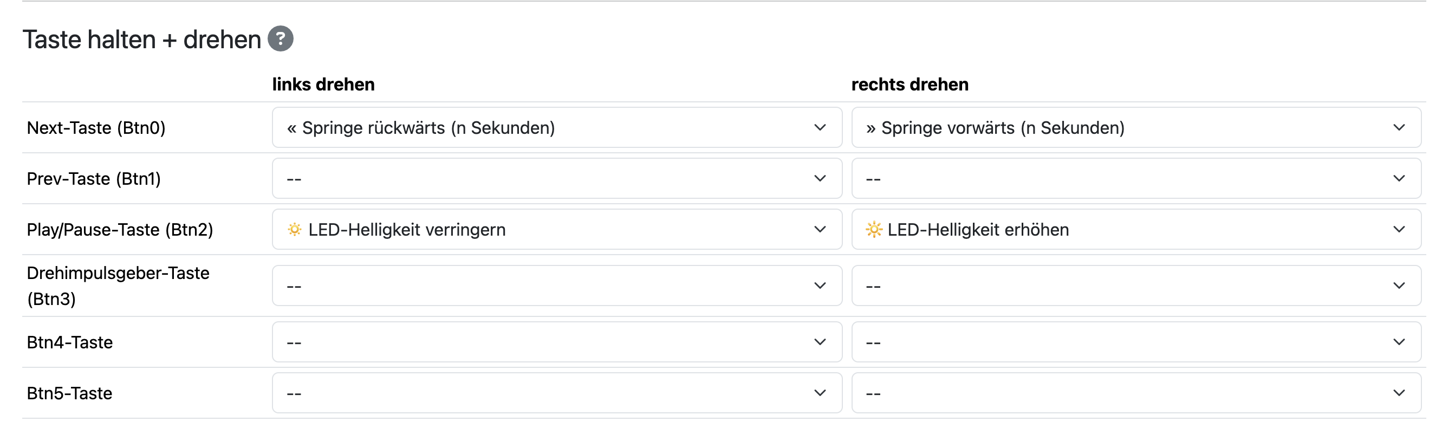1442x441 pixels.
Task: Select Drehimpulsgeber-Taste rechts drehen dropdown
Action: 1136,286
